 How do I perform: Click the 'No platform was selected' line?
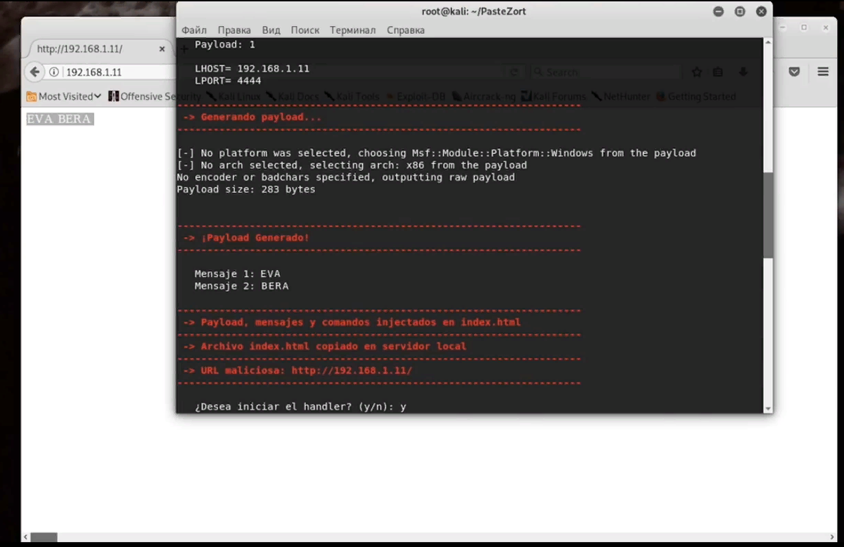[x=436, y=153]
